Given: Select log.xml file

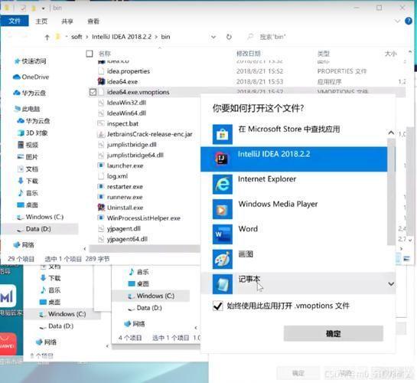Looking at the screenshot, I should click(x=117, y=176).
